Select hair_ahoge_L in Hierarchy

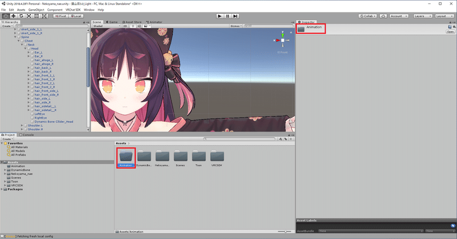(44, 60)
